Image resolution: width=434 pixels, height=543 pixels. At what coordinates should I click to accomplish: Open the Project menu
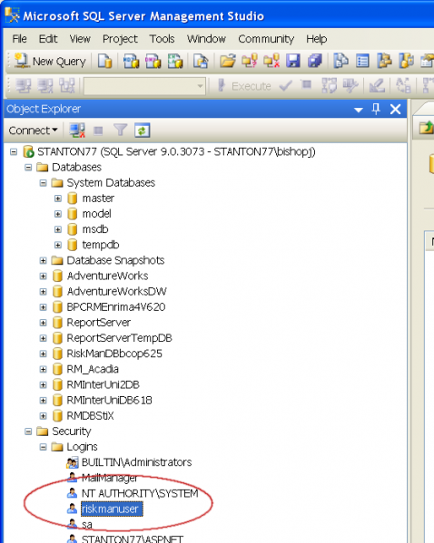(120, 39)
